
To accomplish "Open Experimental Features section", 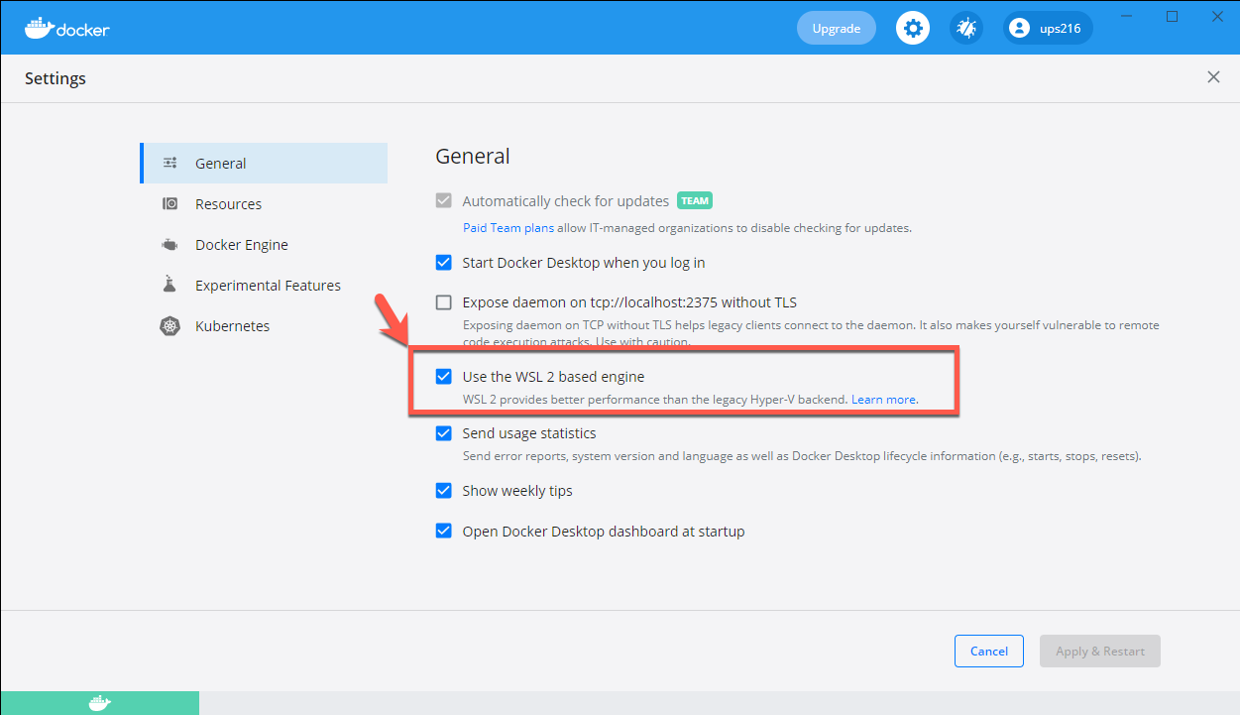I will click(x=264, y=286).
